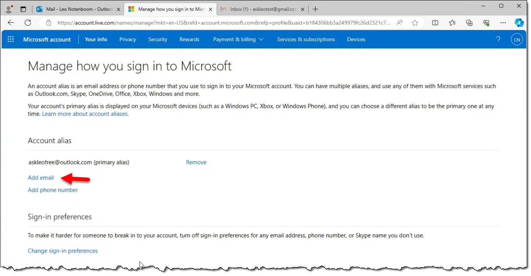
Task: Open the Browser essentials heart icon
Action: (486, 23)
